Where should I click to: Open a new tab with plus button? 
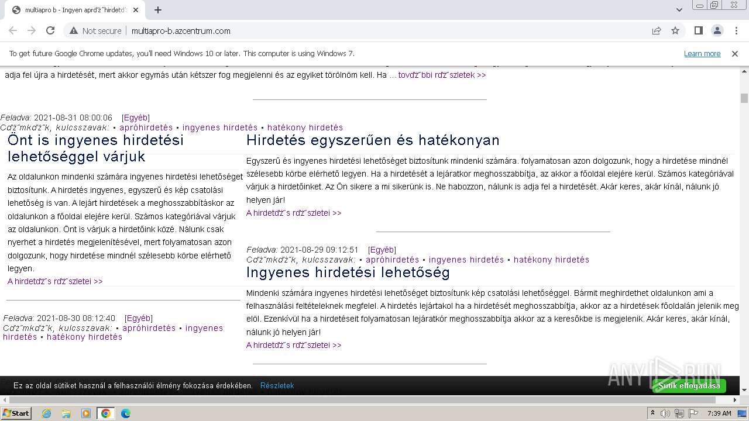pos(158,10)
